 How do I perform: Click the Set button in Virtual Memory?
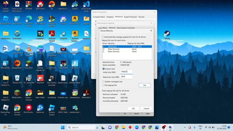point(145,85)
